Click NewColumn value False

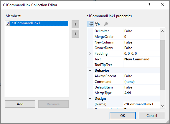point(128,42)
